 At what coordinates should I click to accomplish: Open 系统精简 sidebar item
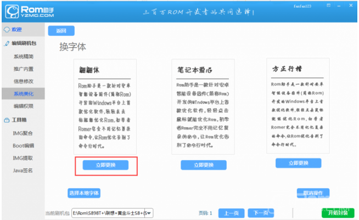click(24, 57)
